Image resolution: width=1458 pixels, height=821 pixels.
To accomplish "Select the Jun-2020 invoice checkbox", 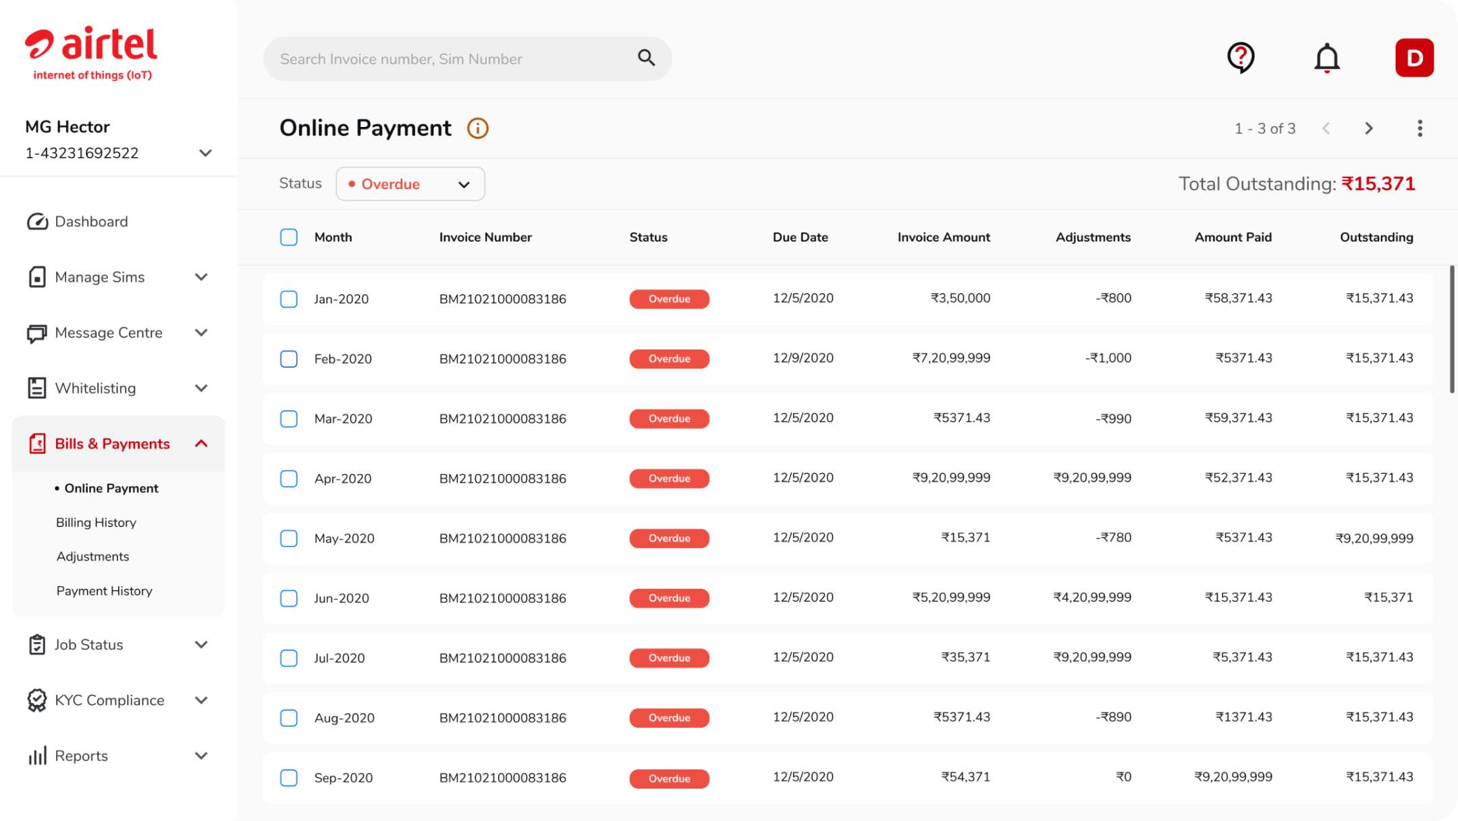I will point(289,598).
